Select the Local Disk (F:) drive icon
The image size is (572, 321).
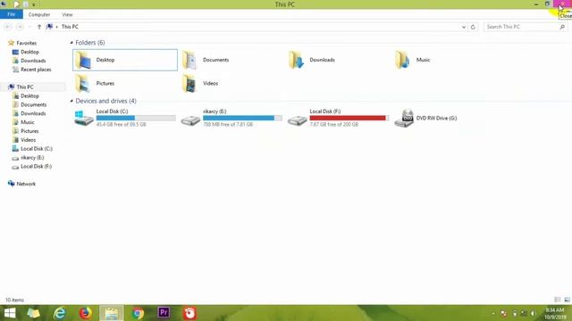coord(297,120)
